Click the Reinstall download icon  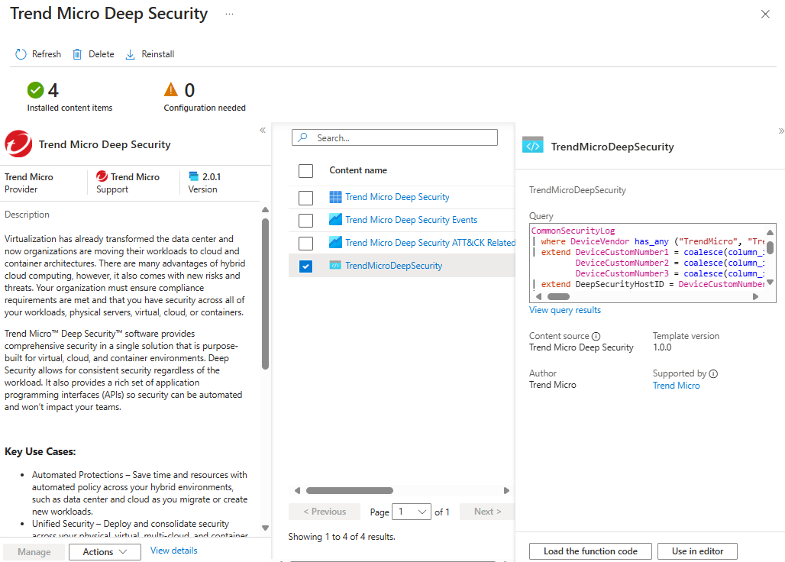(x=130, y=54)
